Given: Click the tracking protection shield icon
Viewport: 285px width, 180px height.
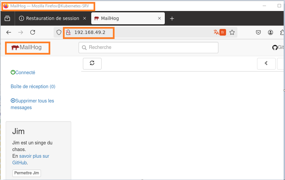Looking at the screenshot, I should [x=59, y=32].
